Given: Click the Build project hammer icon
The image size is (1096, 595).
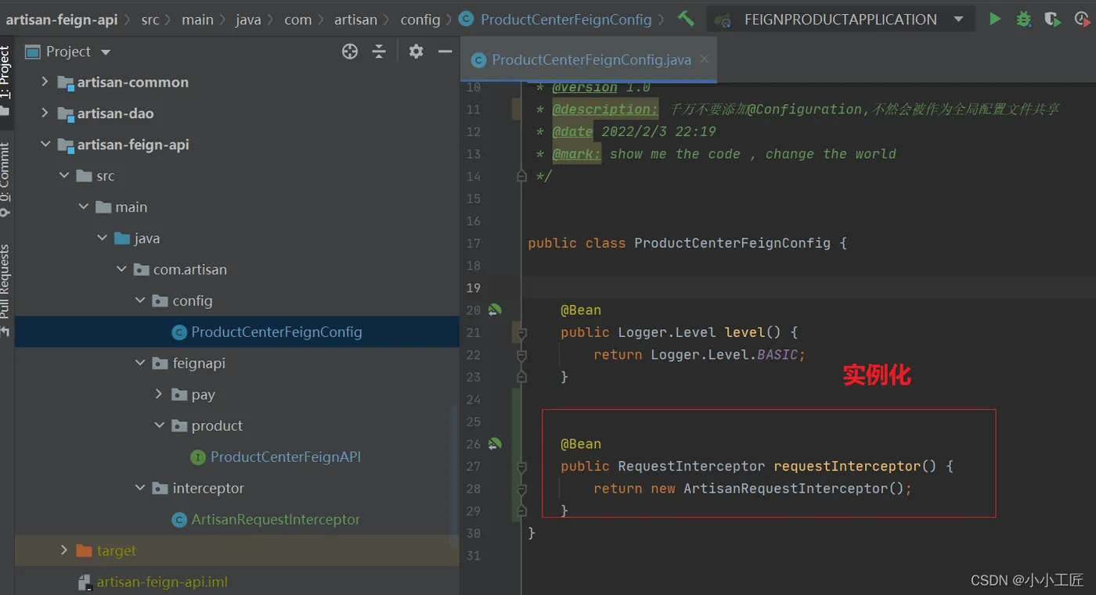Looking at the screenshot, I should (686, 19).
